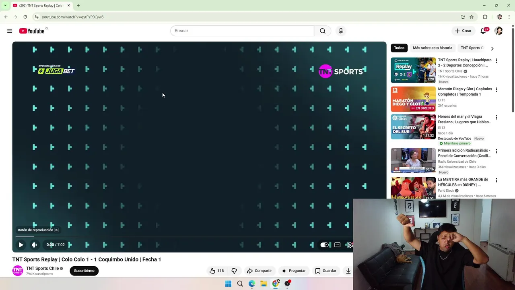This screenshot has height=290, width=515.
Task: Open TNT Sports Chile channel name link
Action: click(x=43, y=268)
